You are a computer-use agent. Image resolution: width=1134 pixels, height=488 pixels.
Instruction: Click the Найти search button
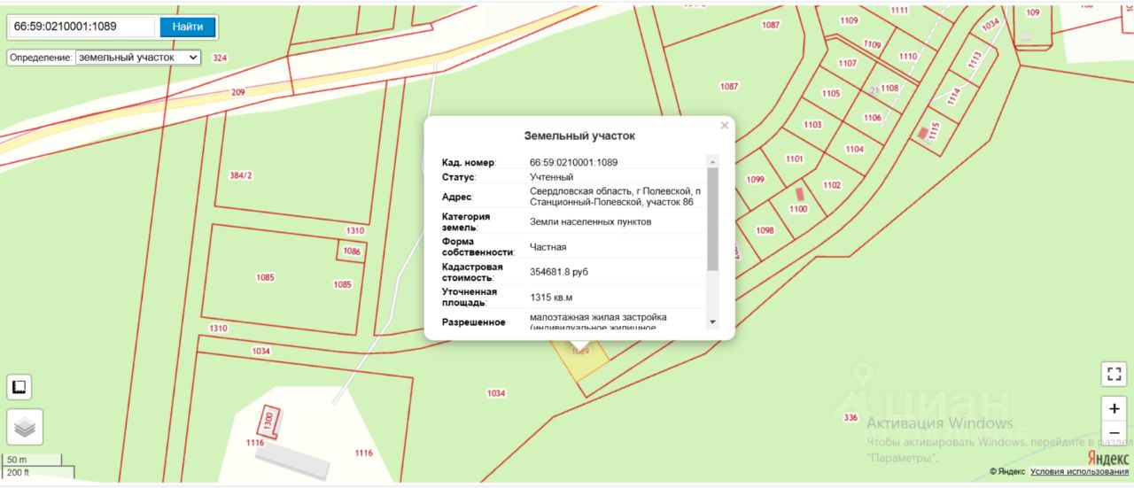pos(188,27)
